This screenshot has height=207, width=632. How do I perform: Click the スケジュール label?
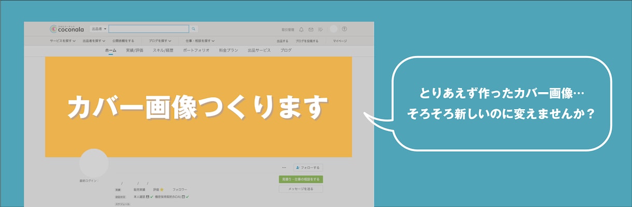(x=121, y=204)
